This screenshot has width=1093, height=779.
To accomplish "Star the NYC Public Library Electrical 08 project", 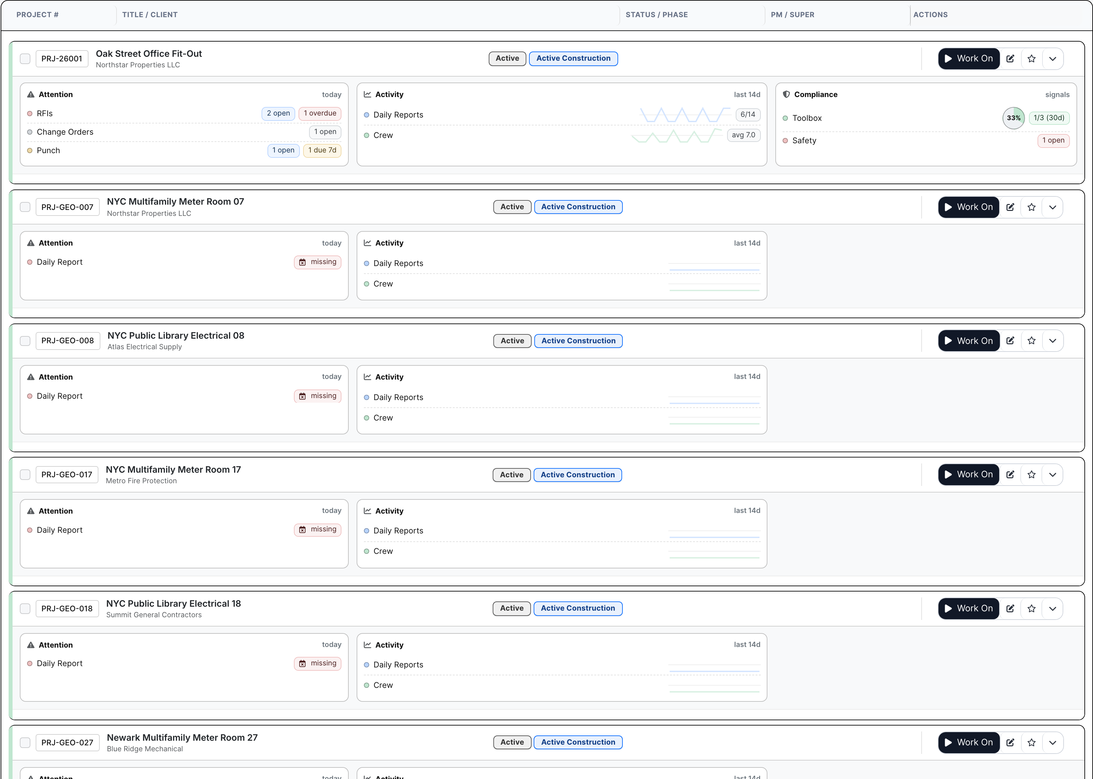I will 1032,341.
